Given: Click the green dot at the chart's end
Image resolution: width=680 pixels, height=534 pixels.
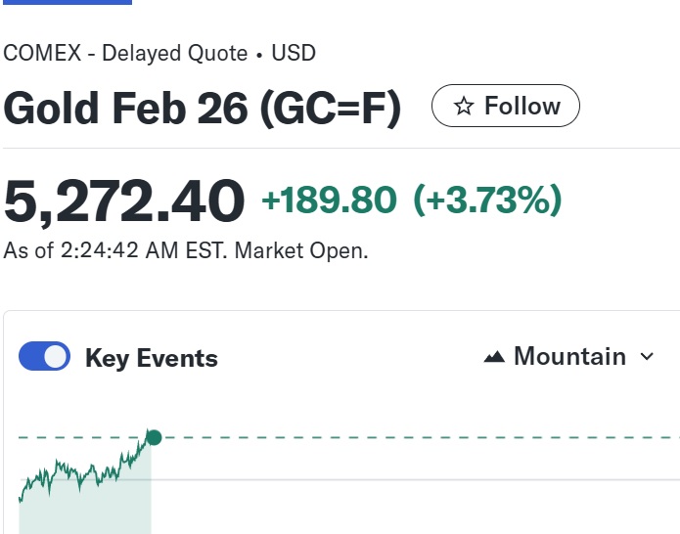Looking at the screenshot, I should (x=153, y=437).
